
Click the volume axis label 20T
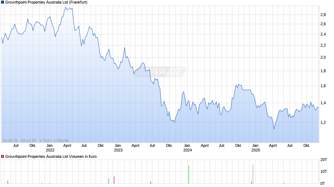(324, 160)
